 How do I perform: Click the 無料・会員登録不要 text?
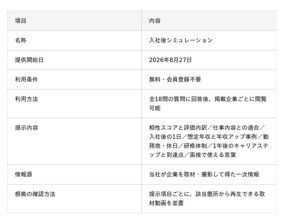pos(175,79)
